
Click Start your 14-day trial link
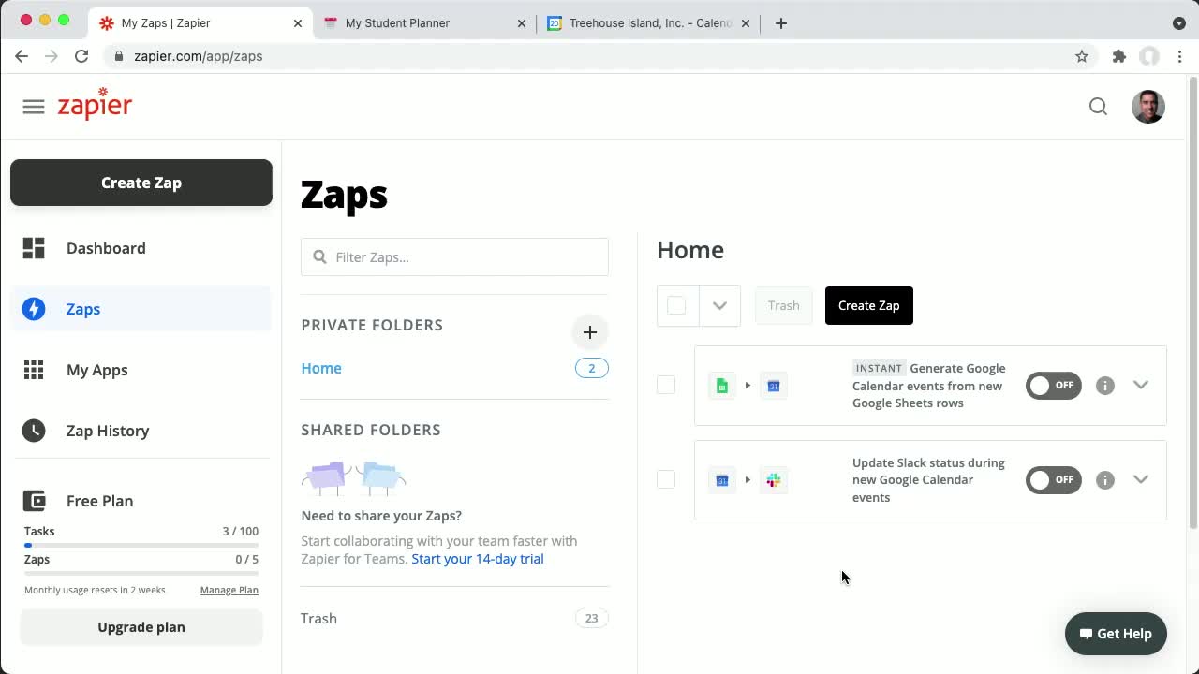(x=478, y=559)
